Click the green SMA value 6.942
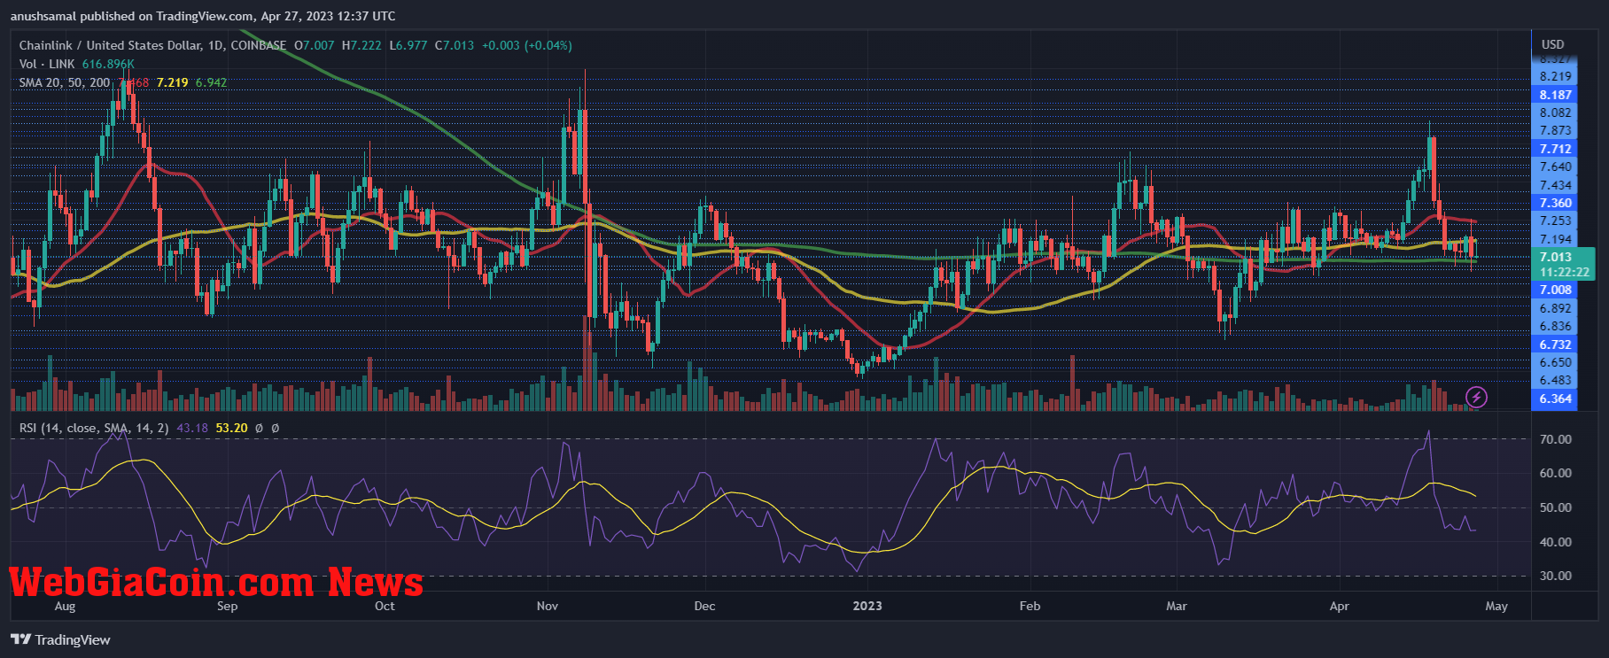The width and height of the screenshot is (1609, 658). click(x=211, y=82)
